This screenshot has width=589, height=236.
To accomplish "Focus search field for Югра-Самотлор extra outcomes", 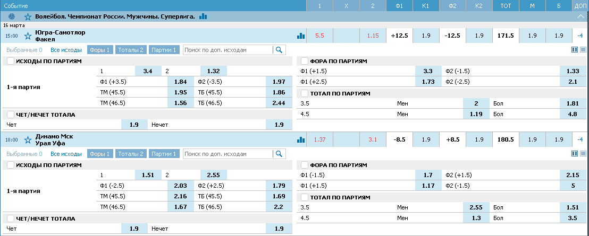I will [228, 50].
